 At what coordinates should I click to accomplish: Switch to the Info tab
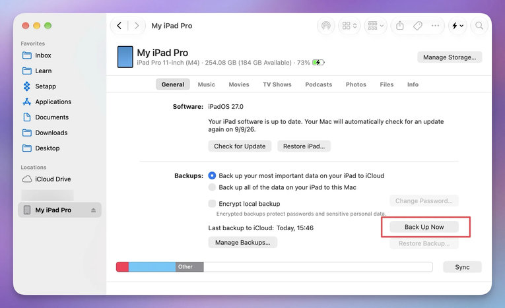click(413, 84)
